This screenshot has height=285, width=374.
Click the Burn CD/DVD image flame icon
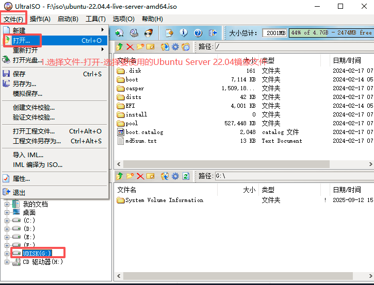click(x=149, y=33)
